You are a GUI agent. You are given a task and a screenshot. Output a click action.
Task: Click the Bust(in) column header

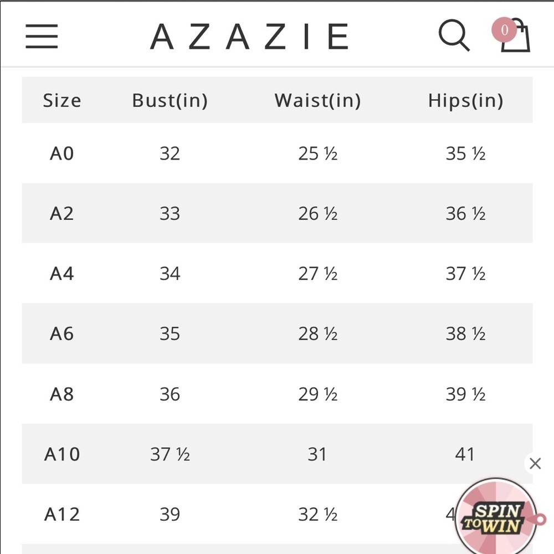click(170, 100)
